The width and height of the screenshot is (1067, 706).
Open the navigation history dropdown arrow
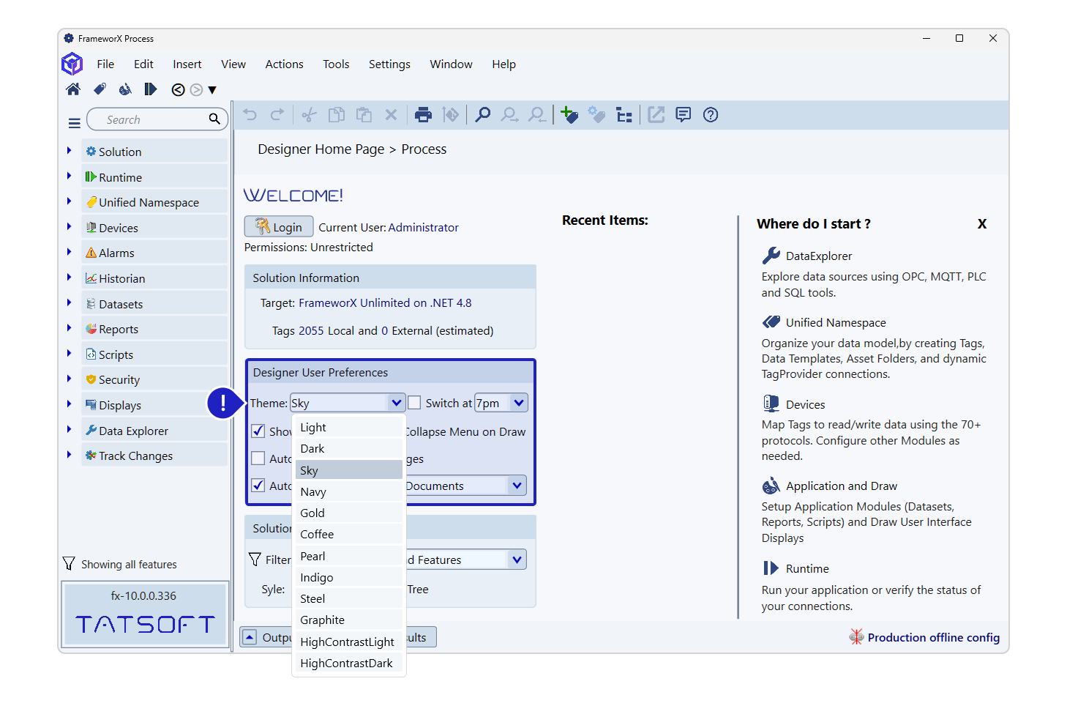(x=212, y=90)
